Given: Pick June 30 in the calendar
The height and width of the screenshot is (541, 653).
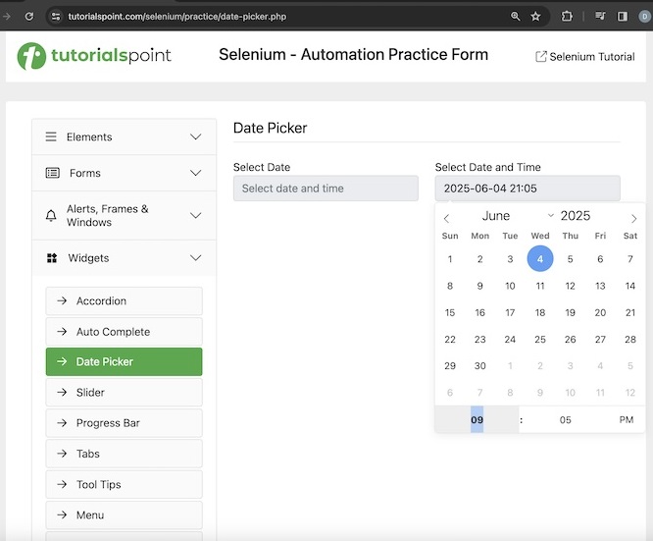Looking at the screenshot, I should 479,366.
